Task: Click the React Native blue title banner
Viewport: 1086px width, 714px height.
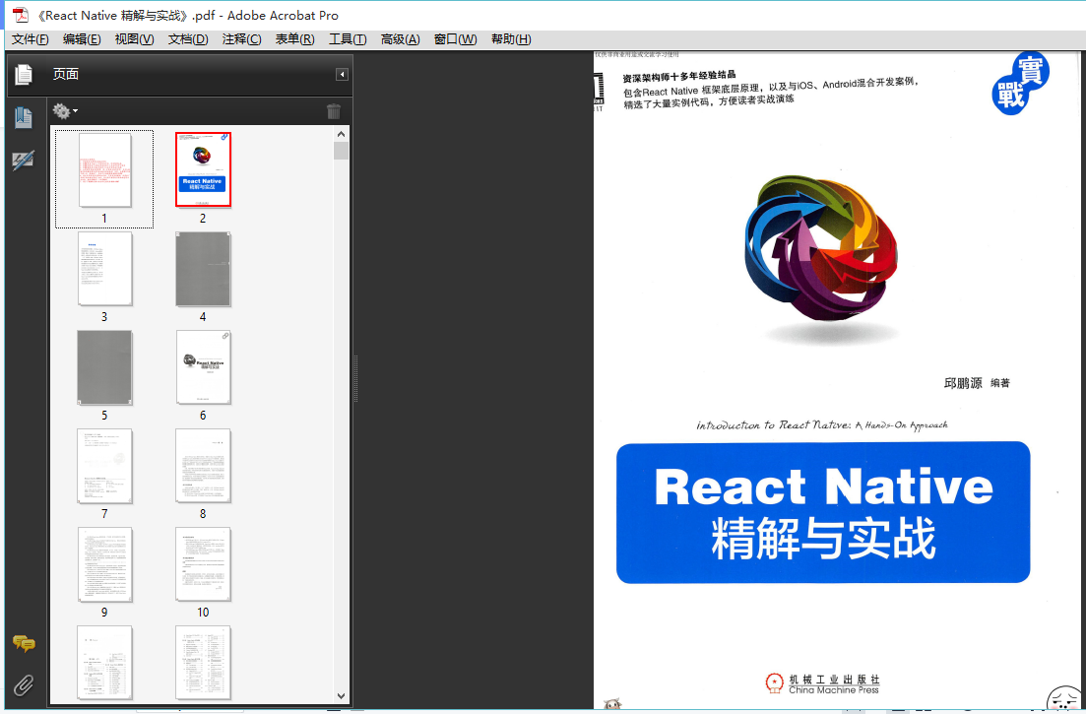Action: click(x=823, y=512)
